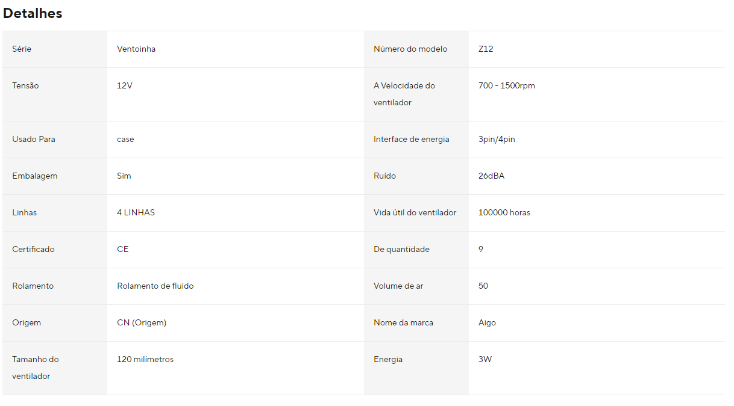Click the Ventoinha value
734x406 pixels.
(136, 49)
